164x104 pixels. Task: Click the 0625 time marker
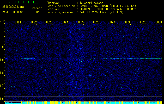81,22
